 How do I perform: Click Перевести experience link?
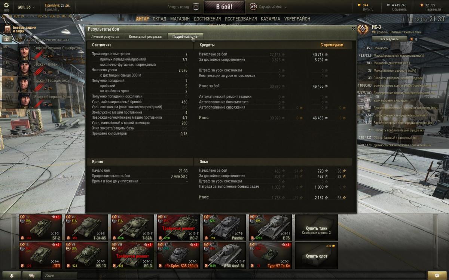433,10
